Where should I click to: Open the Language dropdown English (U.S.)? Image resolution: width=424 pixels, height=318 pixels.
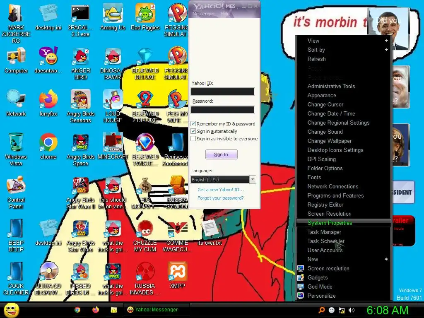[x=223, y=180]
